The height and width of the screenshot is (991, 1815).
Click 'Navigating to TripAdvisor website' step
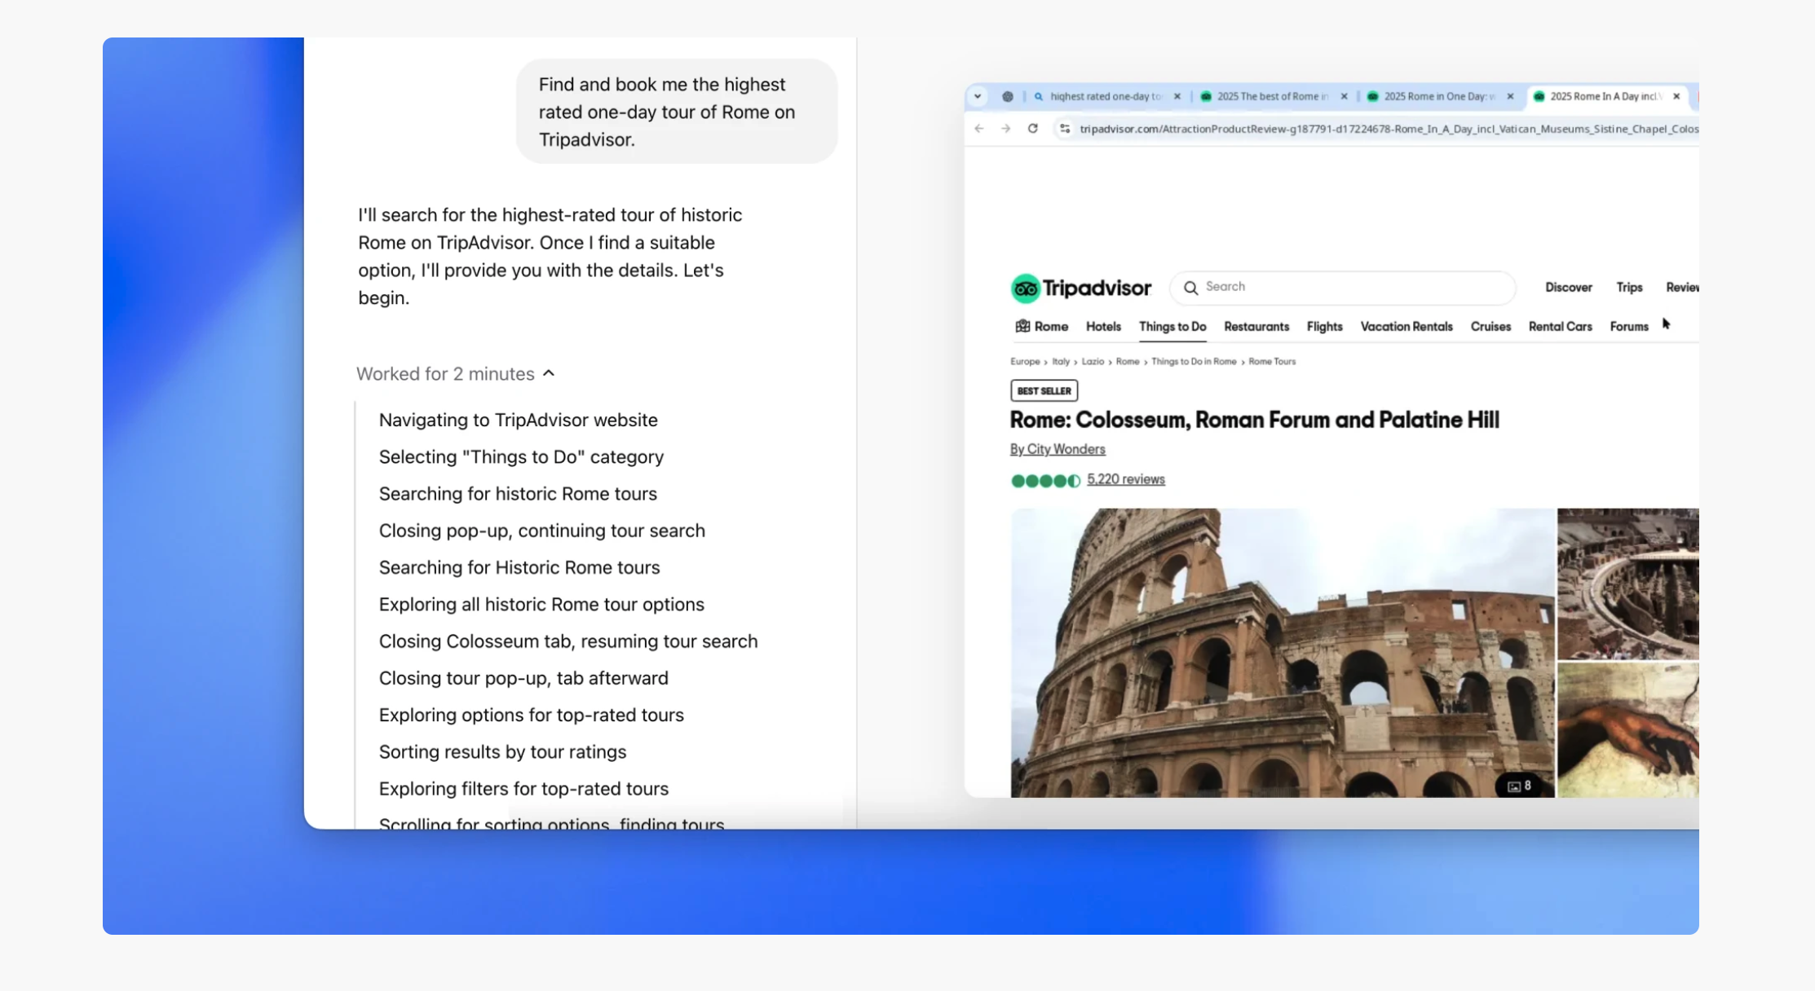518,420
